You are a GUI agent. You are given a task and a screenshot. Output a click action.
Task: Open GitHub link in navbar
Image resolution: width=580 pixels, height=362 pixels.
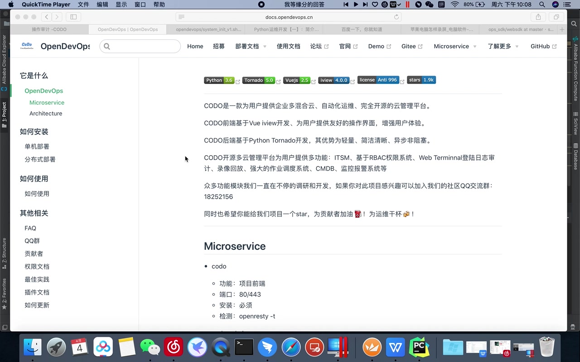coord(543,46)
